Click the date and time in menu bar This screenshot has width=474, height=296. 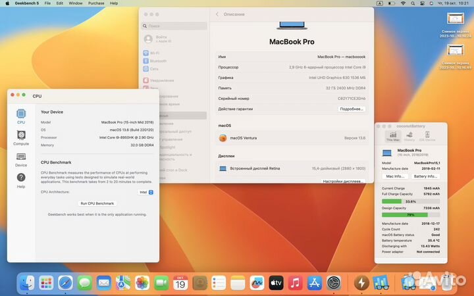pos(453,3)
